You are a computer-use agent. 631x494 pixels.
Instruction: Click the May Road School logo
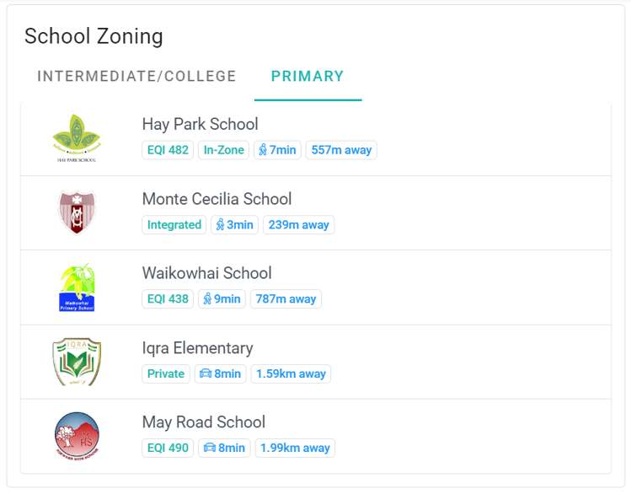pos(77,436)
